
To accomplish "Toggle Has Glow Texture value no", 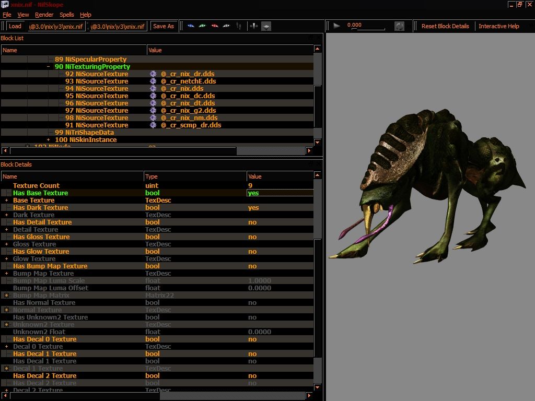I will tap(252, 252).
